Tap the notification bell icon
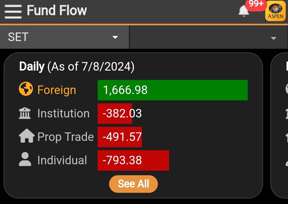Image resolution: width=288 pixels, height=204 pixels. pyautogui.click(x=243, y=11)
